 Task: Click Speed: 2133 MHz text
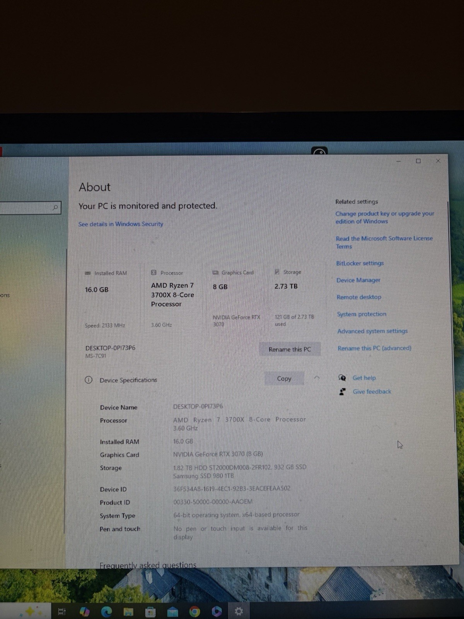tap(105, 325)
